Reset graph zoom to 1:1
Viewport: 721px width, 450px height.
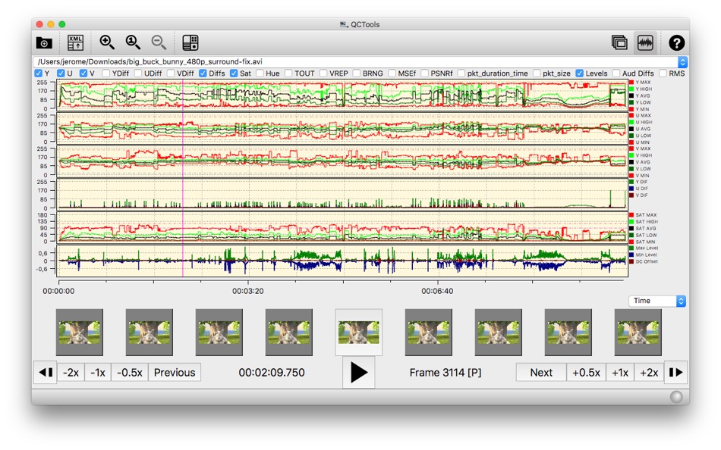[133, 43]
